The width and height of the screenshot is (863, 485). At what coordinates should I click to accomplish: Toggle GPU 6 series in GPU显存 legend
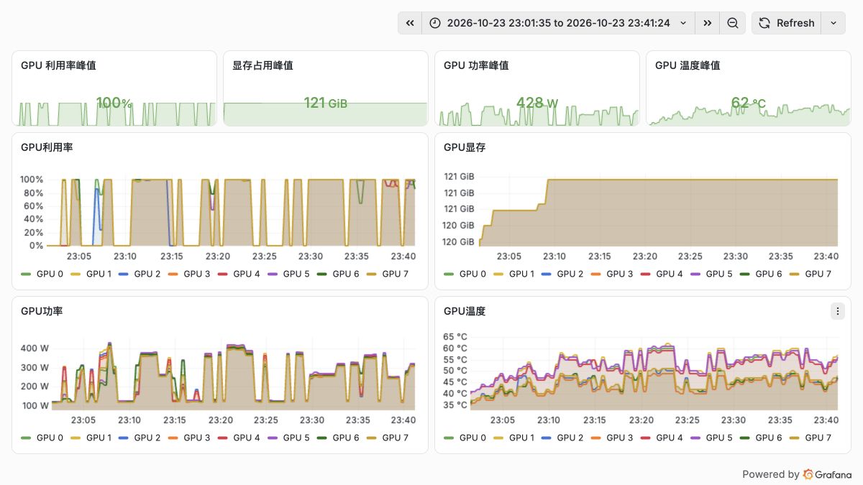pos(769,274)
